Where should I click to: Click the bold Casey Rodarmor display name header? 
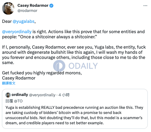click(33, 5)
